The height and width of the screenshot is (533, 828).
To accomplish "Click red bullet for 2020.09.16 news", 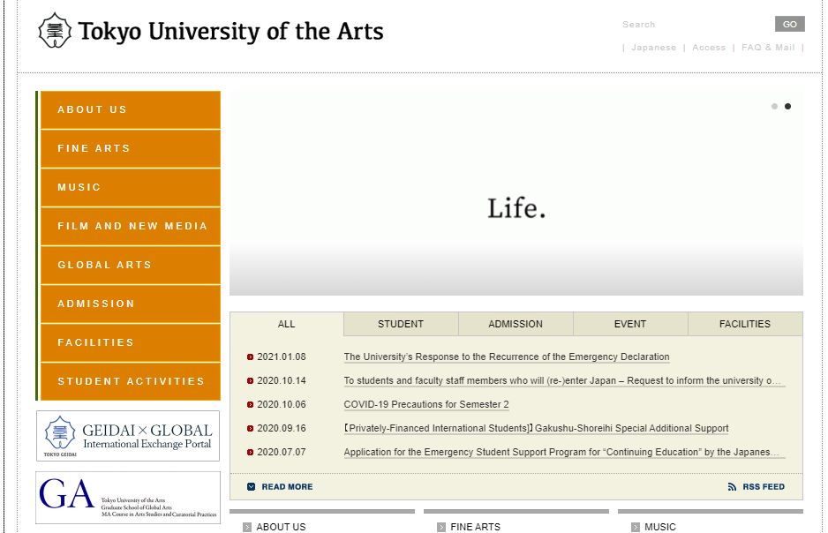I will point(251,428).
